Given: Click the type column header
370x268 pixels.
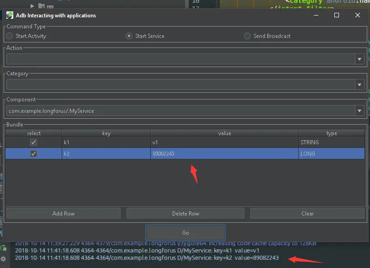Looking at the screenshot, I should pyautogui.click(x=332, y=133).
